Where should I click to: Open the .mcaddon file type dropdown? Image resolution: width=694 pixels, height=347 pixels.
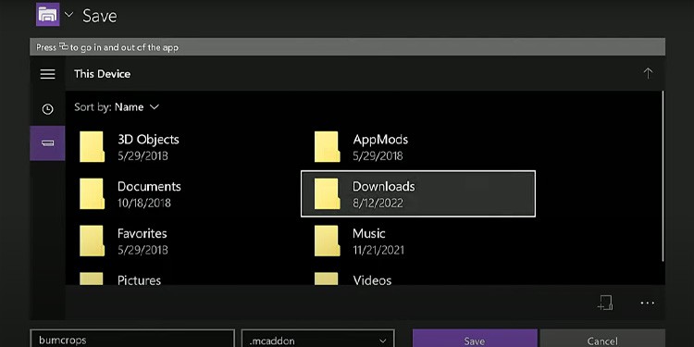point(317,339)
